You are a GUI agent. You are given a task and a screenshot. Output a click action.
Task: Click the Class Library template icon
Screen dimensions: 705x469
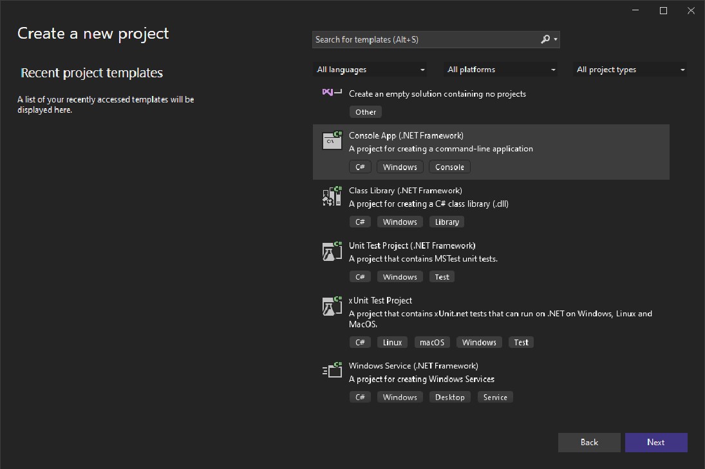[x=332, y=196]
